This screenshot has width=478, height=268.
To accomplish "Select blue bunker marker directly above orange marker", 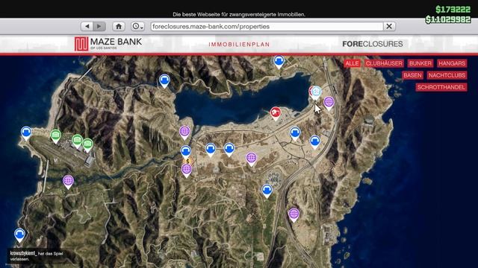I will [x=186, y=151].
